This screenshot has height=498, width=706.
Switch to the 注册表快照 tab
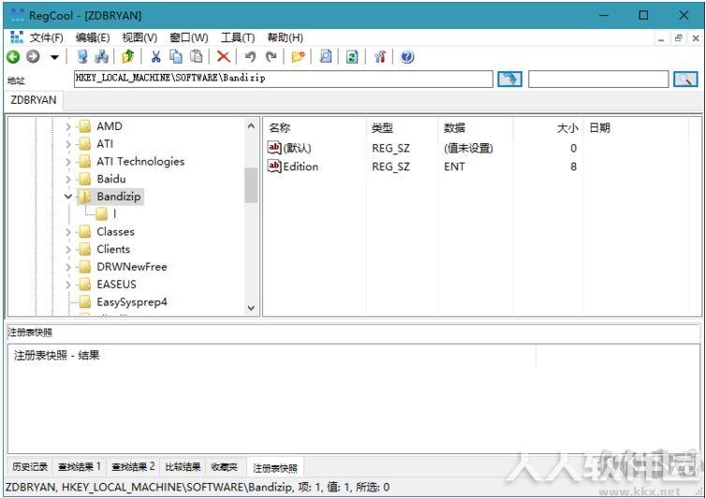pos(275,468)
